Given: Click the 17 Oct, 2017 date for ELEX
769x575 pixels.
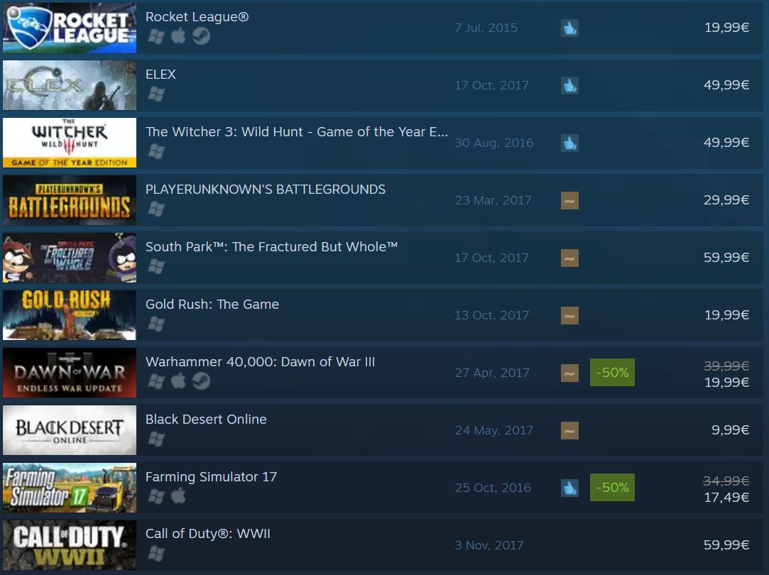Looking at the screenshot, I should click(491, 85).
